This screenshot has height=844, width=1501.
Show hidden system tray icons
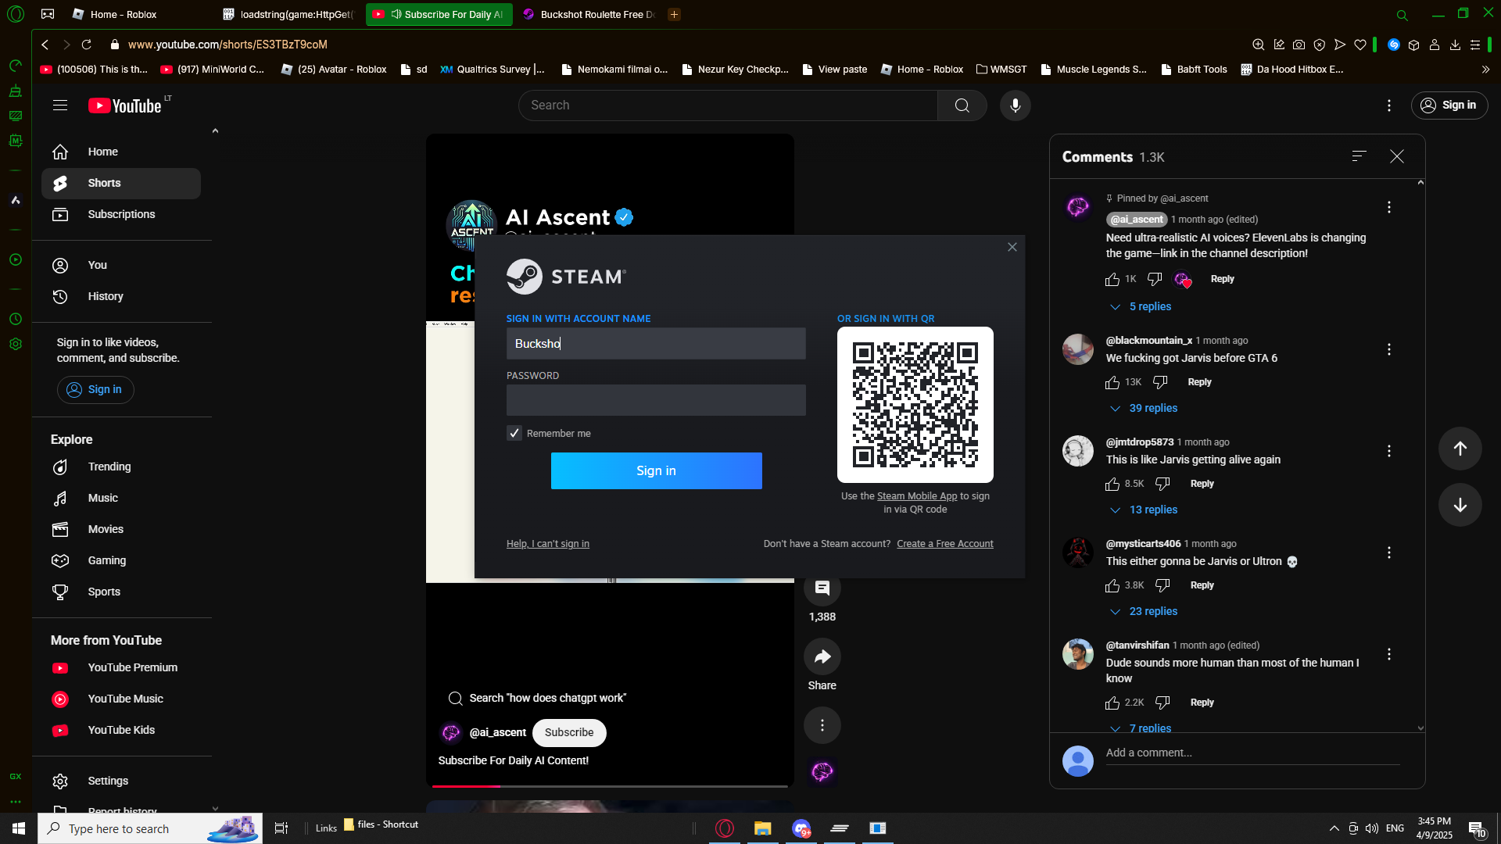[x=1334, y=828]
